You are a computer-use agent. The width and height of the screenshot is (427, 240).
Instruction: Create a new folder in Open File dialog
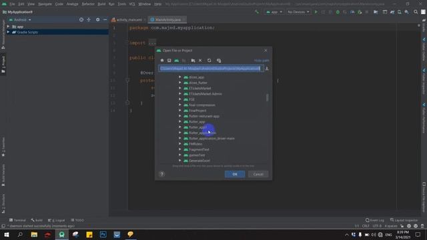(x=193, y=61)
